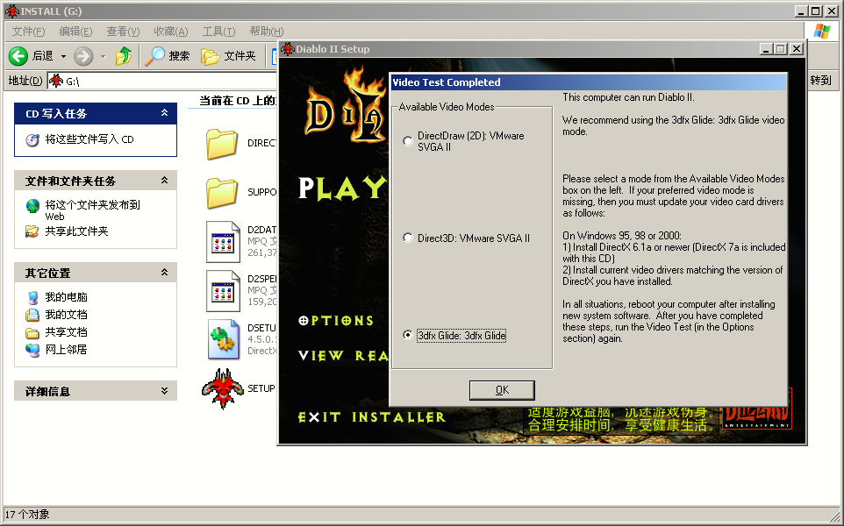Collapse 其它位置 panel
The height and width of the screenshot is (526, 844).
pos(164,272)
